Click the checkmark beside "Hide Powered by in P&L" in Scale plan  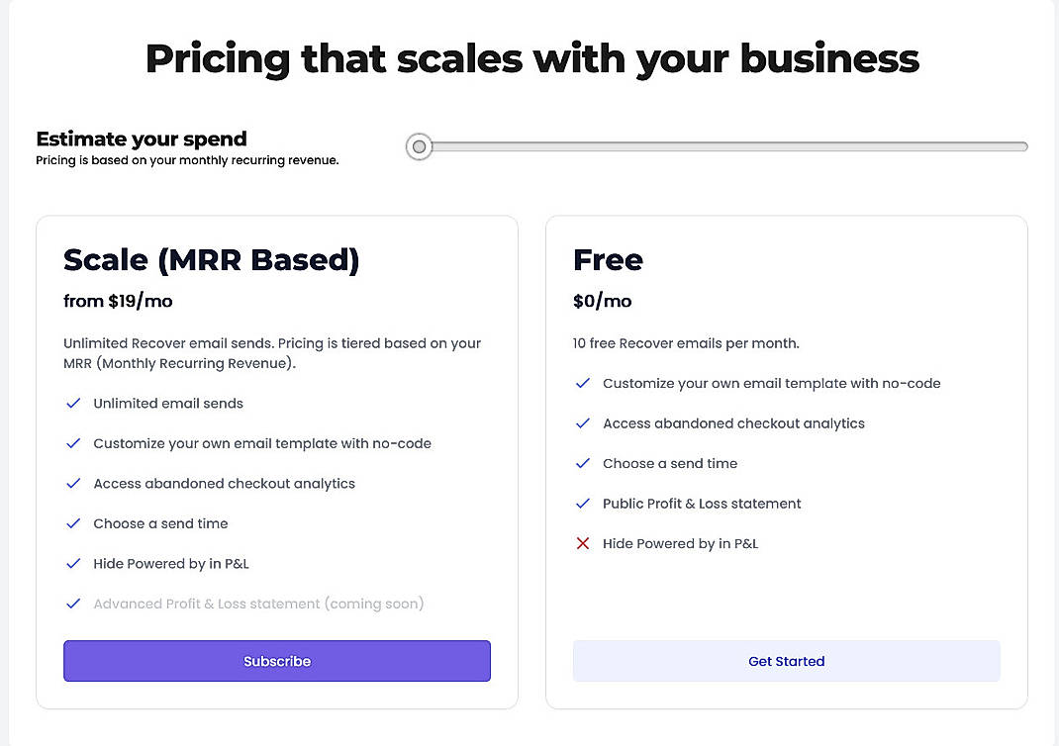click(73, 562)
